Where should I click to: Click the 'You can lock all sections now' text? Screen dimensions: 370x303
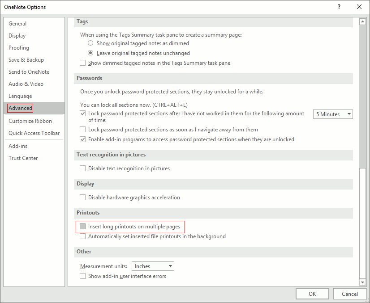tap(134, 105)
